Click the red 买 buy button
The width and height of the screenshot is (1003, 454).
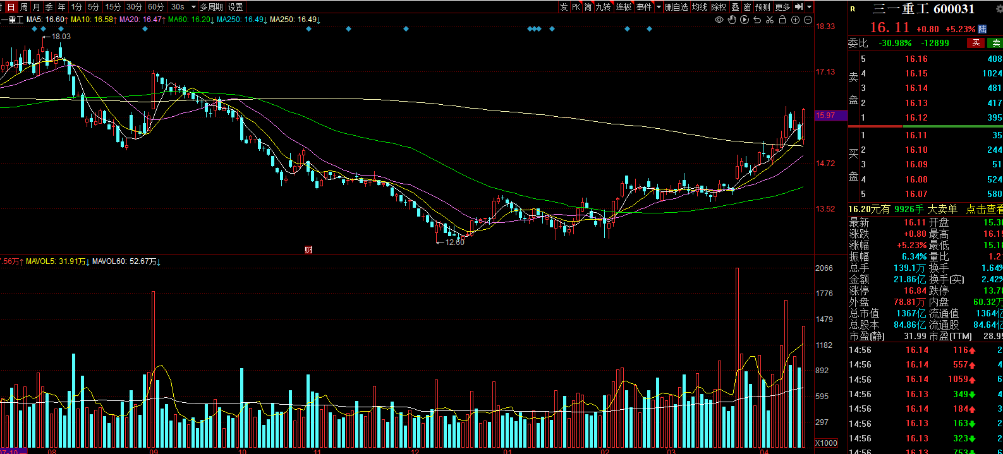pyautogui.click(x=976, y=43)
